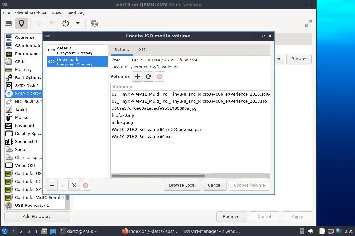The width and height of the screenshot is (355, 236).
Task: Click the hardware list vertical scrollbar
Action: pyautogui.click(x=67, y=198)
